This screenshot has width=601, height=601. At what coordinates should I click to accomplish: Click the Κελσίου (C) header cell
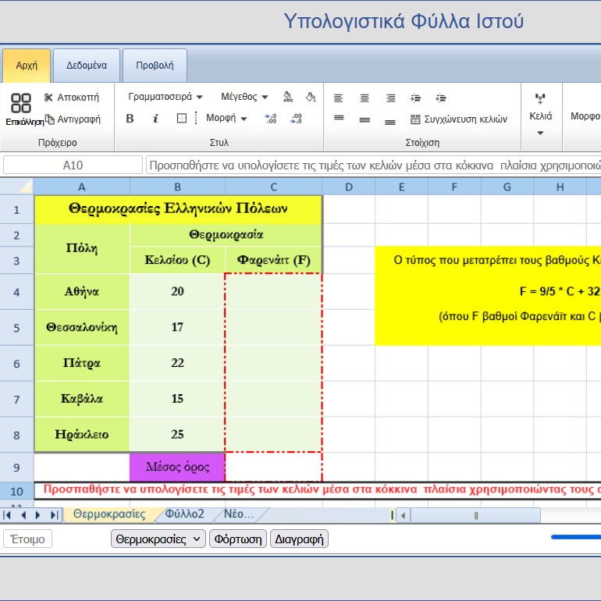[177, 260]
